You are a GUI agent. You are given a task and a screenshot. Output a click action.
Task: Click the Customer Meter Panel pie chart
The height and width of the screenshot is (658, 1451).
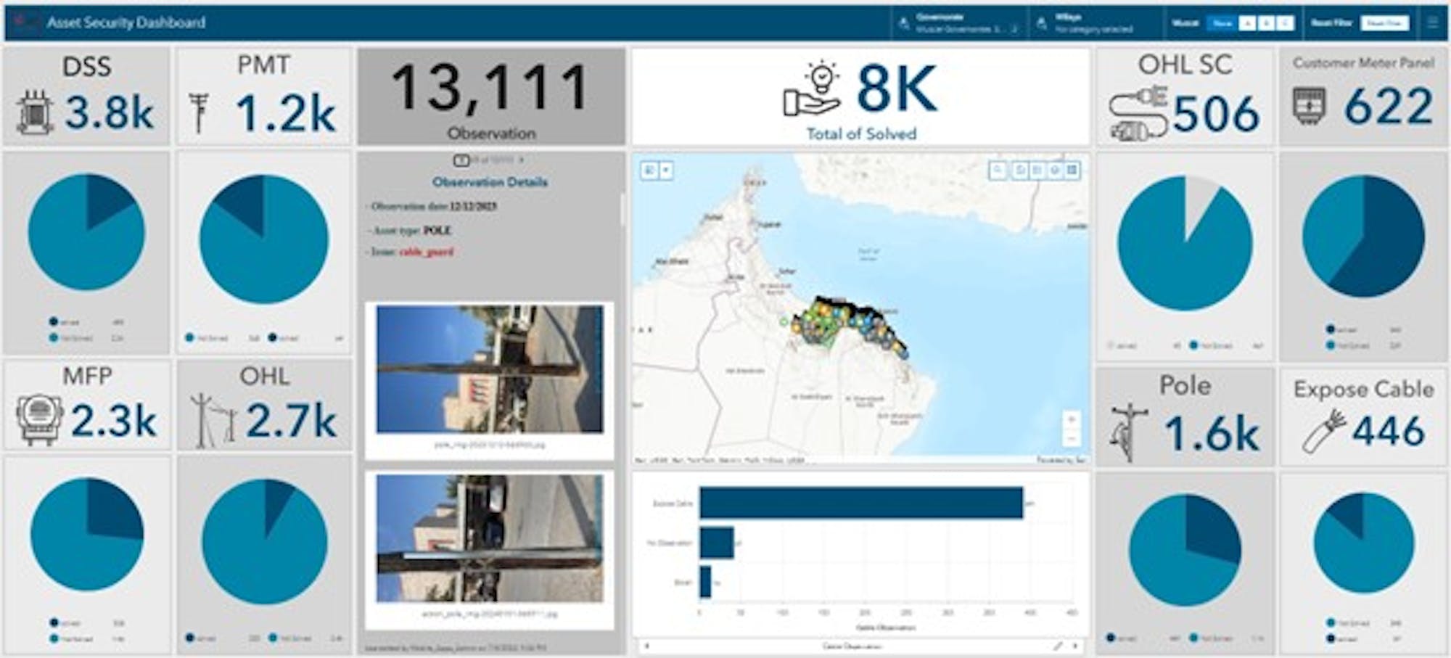click(1364, 237)
